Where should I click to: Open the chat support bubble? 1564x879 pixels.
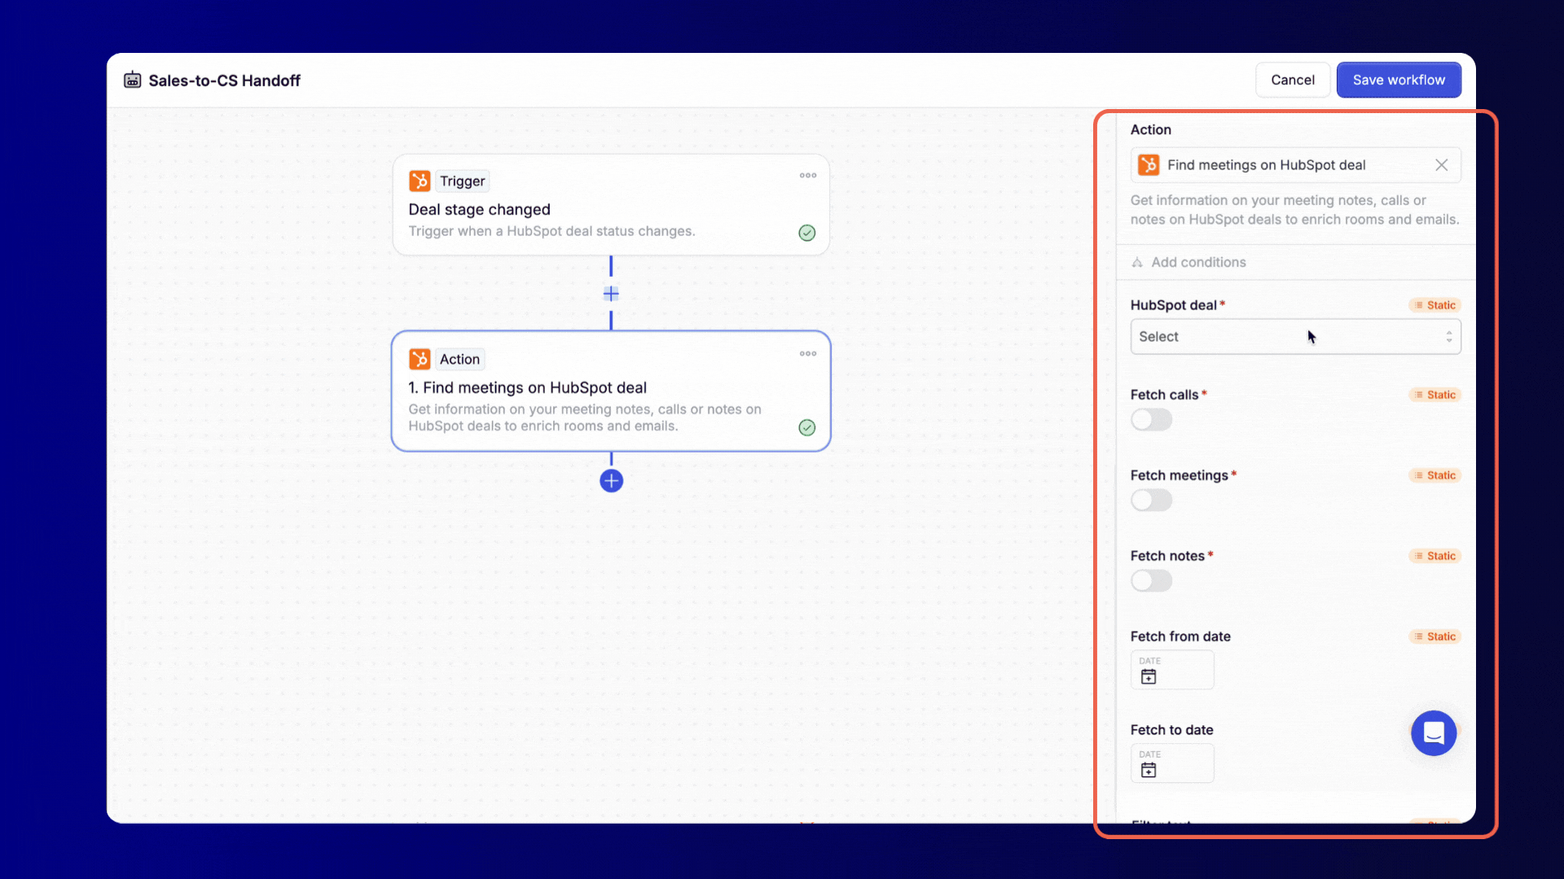point(1433,733)
